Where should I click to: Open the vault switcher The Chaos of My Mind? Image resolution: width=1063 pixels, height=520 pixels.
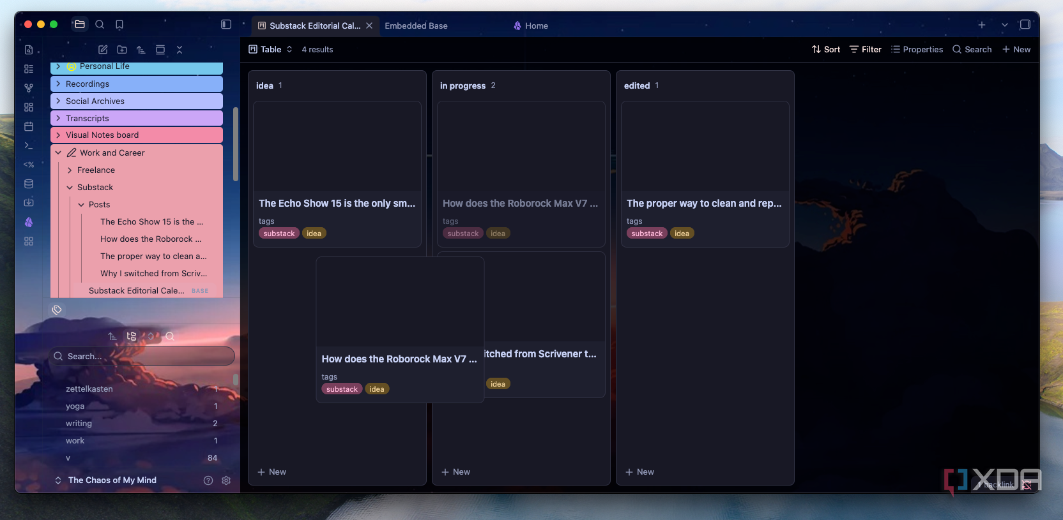106,480
